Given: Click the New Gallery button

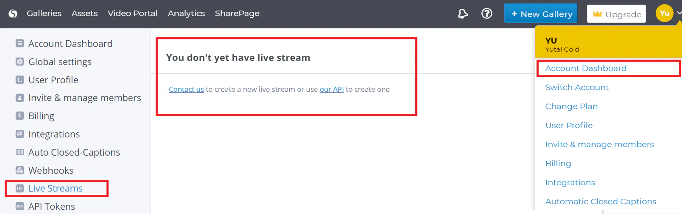Looking at the screenshot, I should (x=541, y=14).
